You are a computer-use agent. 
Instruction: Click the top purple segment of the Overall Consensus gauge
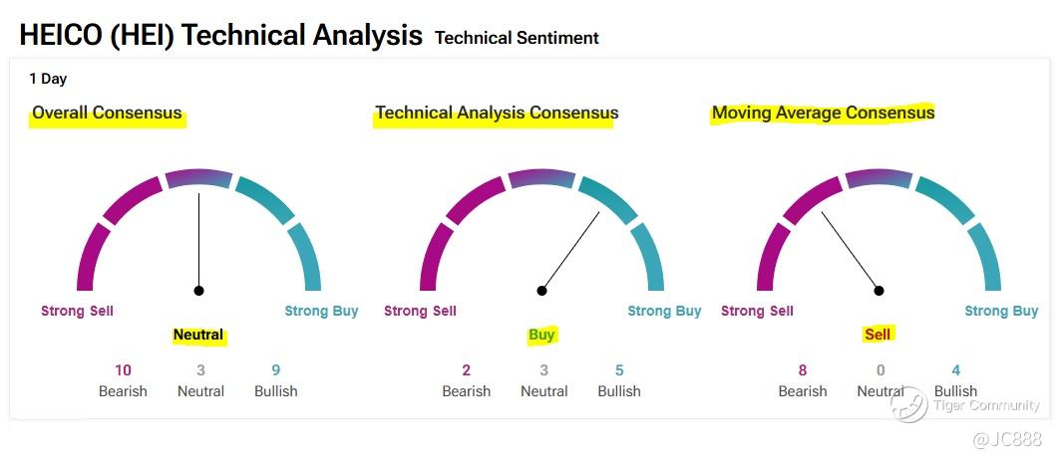click(198, 179)
